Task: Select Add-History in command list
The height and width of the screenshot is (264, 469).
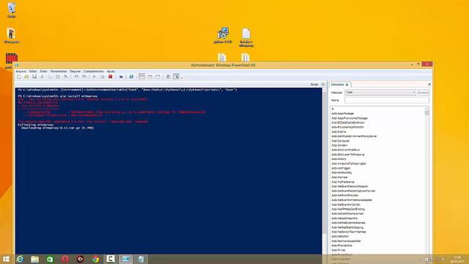Action: click(339, 159)
